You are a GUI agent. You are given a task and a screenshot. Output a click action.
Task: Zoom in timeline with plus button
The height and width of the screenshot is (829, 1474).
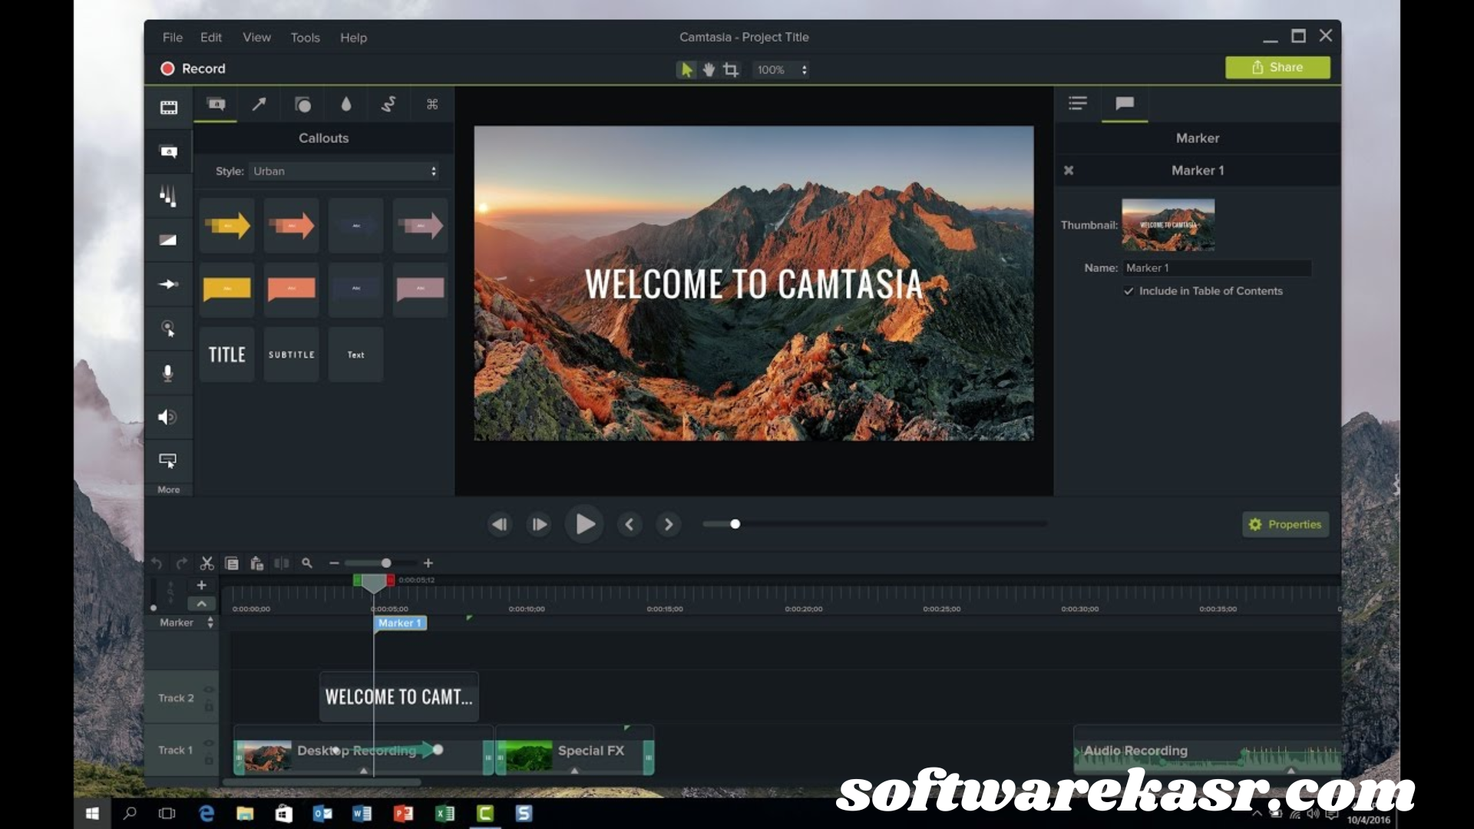[428, 563]
